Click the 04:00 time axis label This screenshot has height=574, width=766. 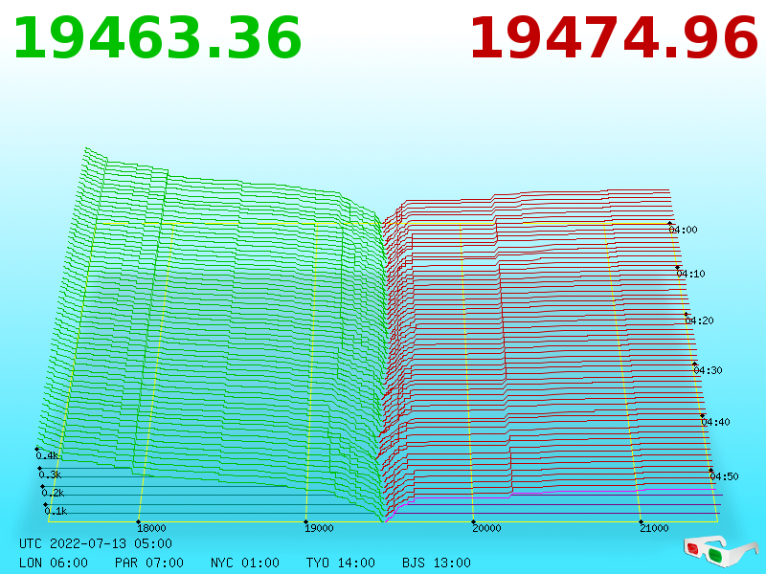pyautogui.click(x=684, y=230)
